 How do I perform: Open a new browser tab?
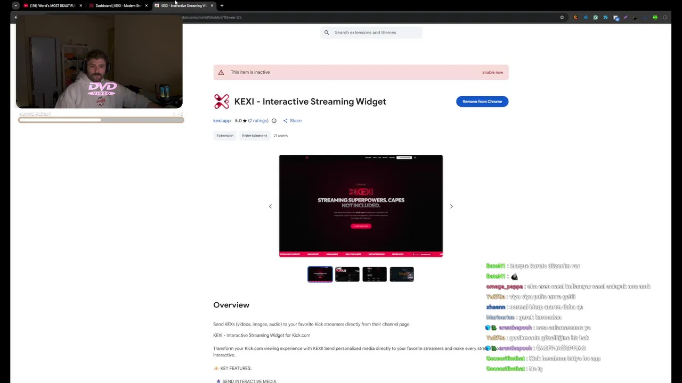(222, 5)
